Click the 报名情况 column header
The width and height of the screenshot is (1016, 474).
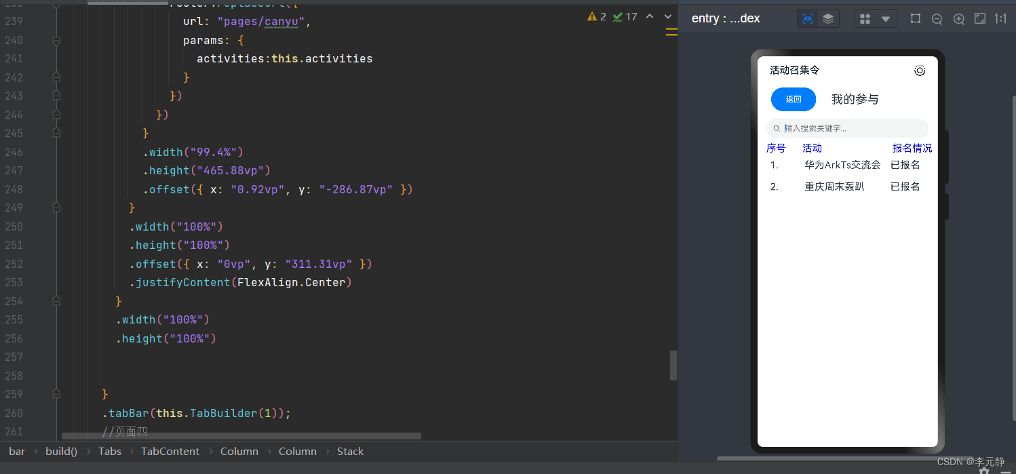(912, 148)
